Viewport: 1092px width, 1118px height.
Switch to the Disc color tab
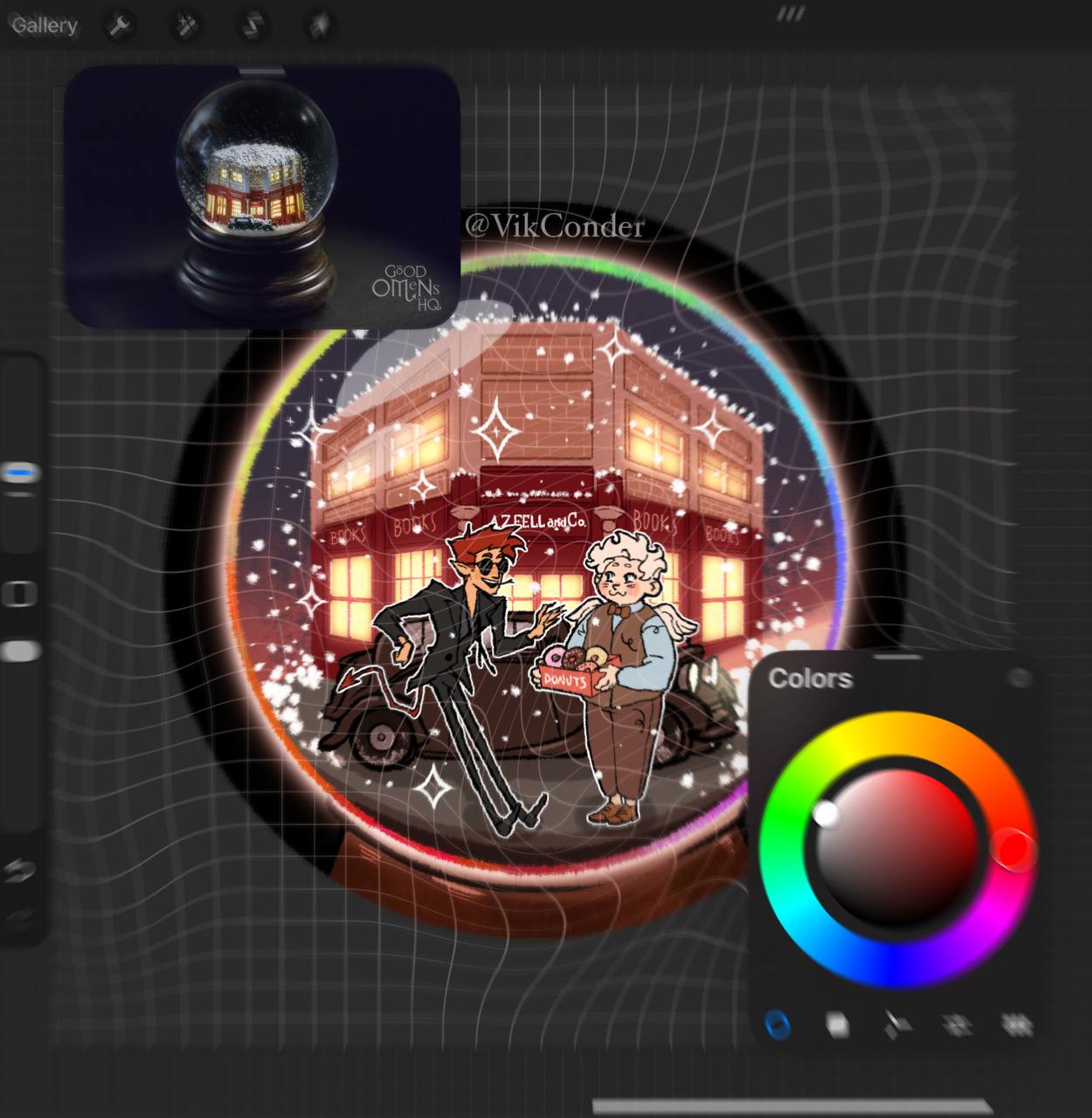click(x=777, y=1024)
